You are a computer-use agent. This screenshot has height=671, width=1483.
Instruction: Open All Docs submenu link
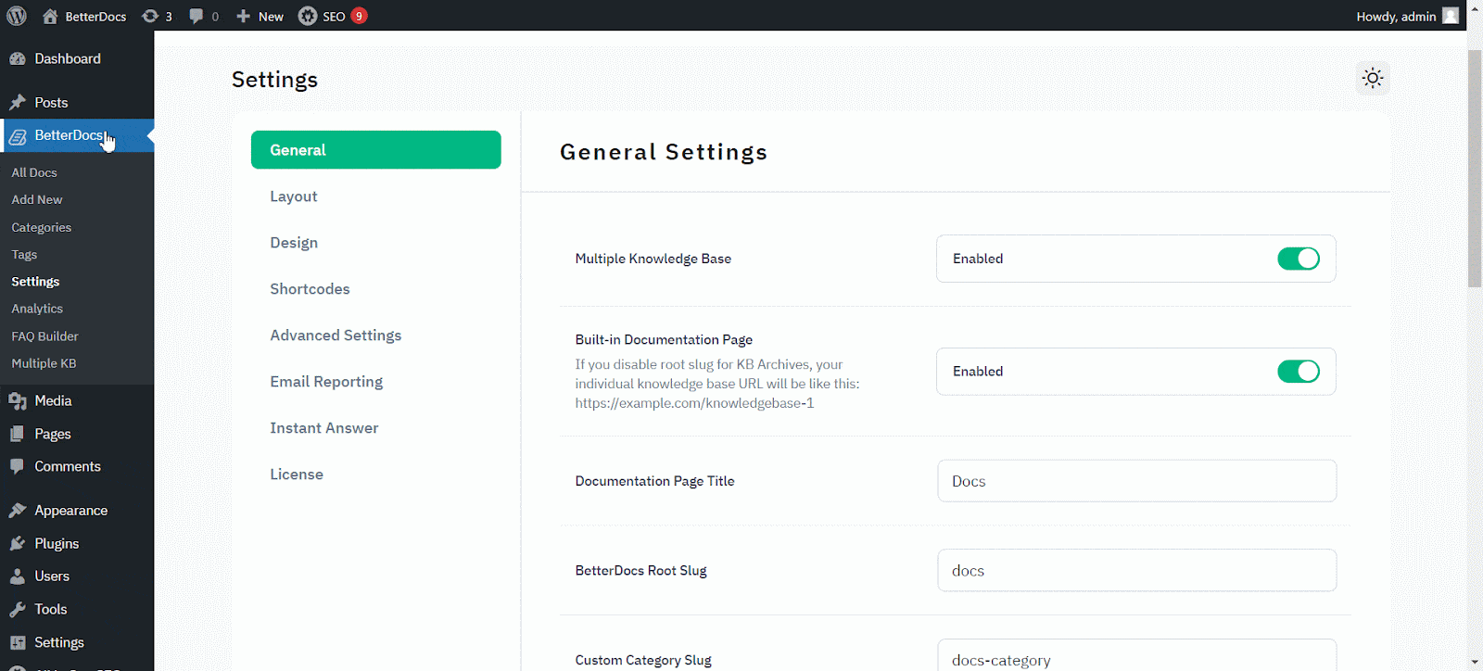pos(34,172)
